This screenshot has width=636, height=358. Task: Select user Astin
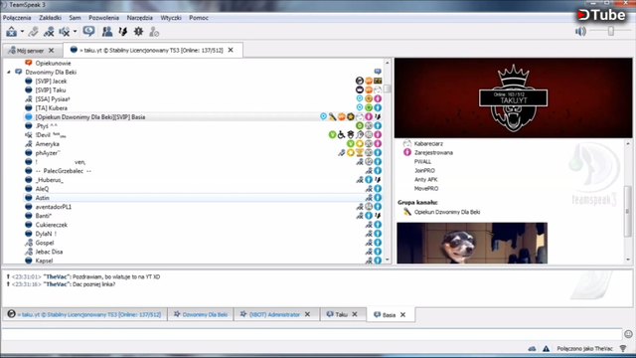(x=42, y=198)
